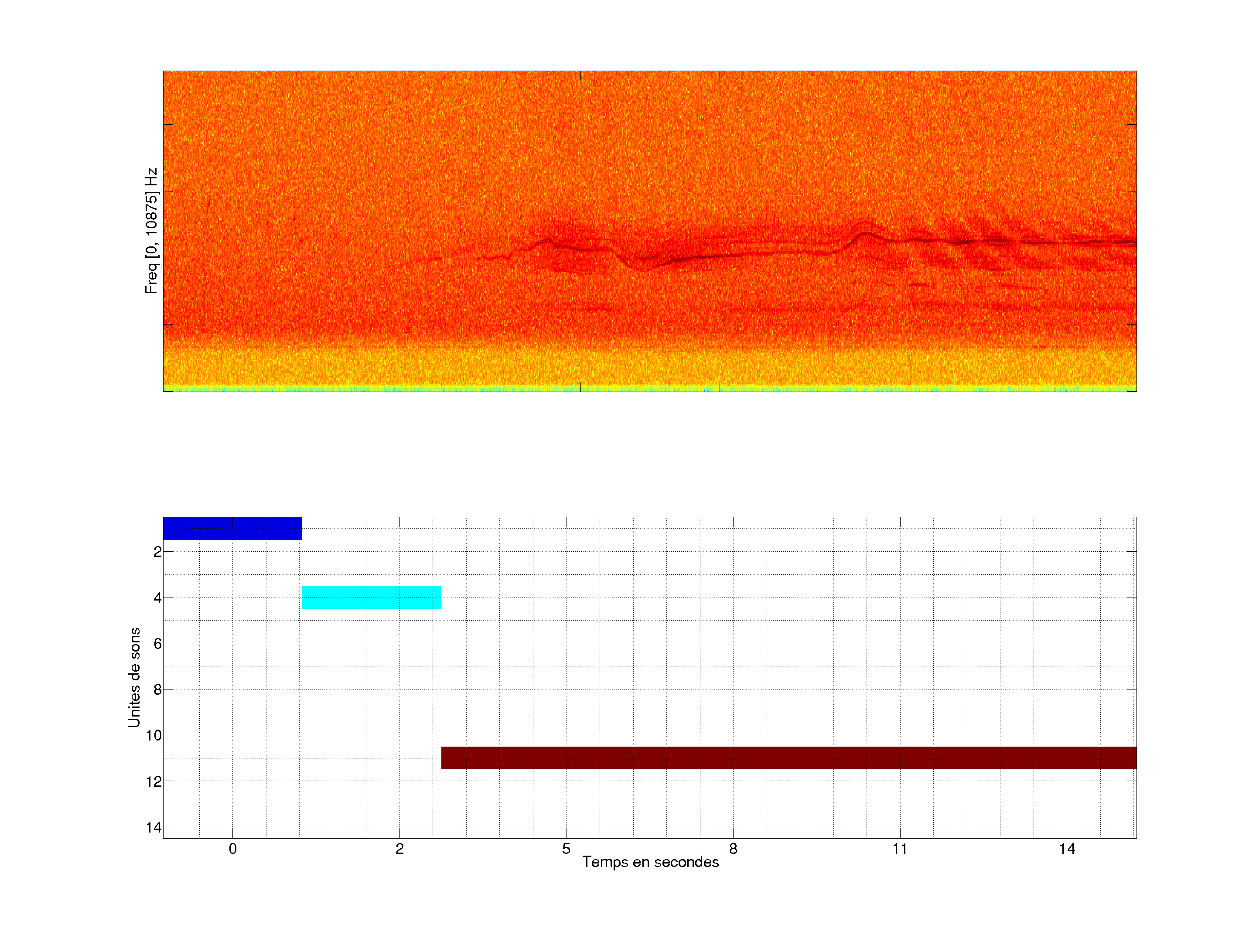The height and width of the screenshot is (942, 1256).
Task: Click the yellow low-frequency band of the spectrogram
Action: click(649, 368)
